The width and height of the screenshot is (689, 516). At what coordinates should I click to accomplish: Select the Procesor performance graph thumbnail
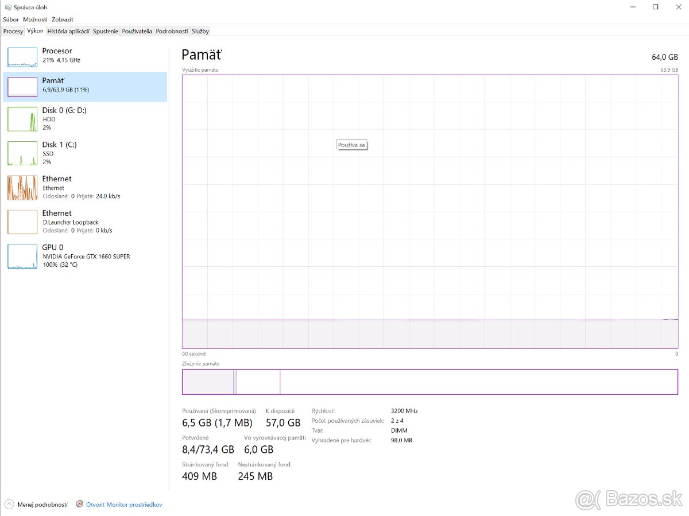[x=22, y=56]
